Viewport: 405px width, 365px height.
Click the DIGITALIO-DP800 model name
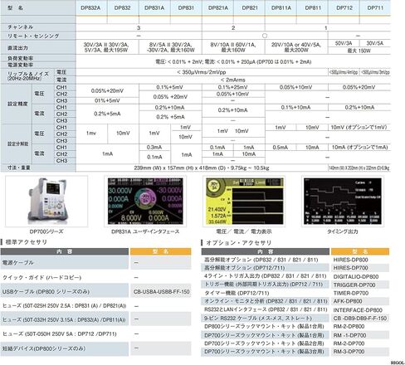(356, 276)
